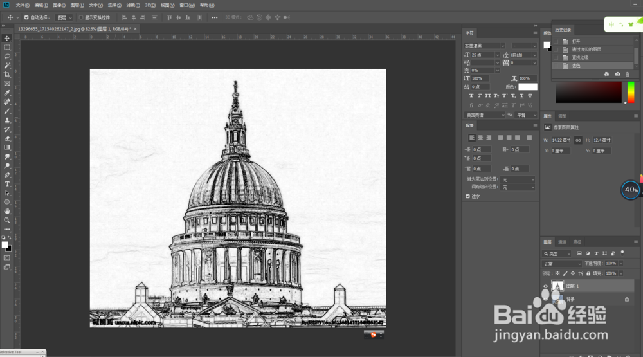Open the 文件(F) menu

coord(23,5)
